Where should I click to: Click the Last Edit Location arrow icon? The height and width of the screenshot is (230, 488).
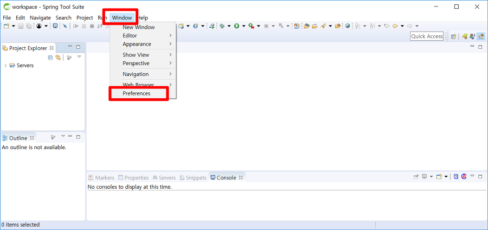tap(387, 26)
